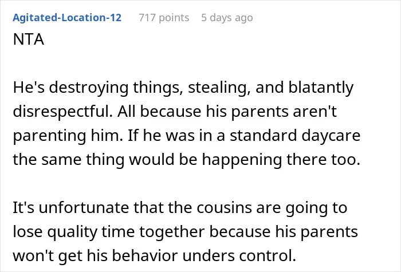Click the word 'unfortunate' in last paragraph
401x272 pixels.
[x=84, y=207]
